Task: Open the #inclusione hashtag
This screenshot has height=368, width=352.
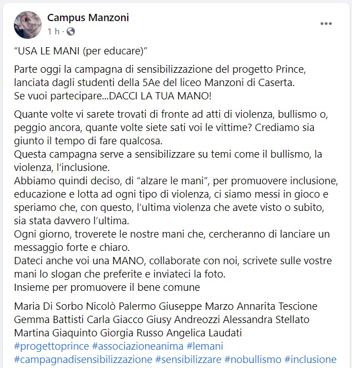Action: 310,359
